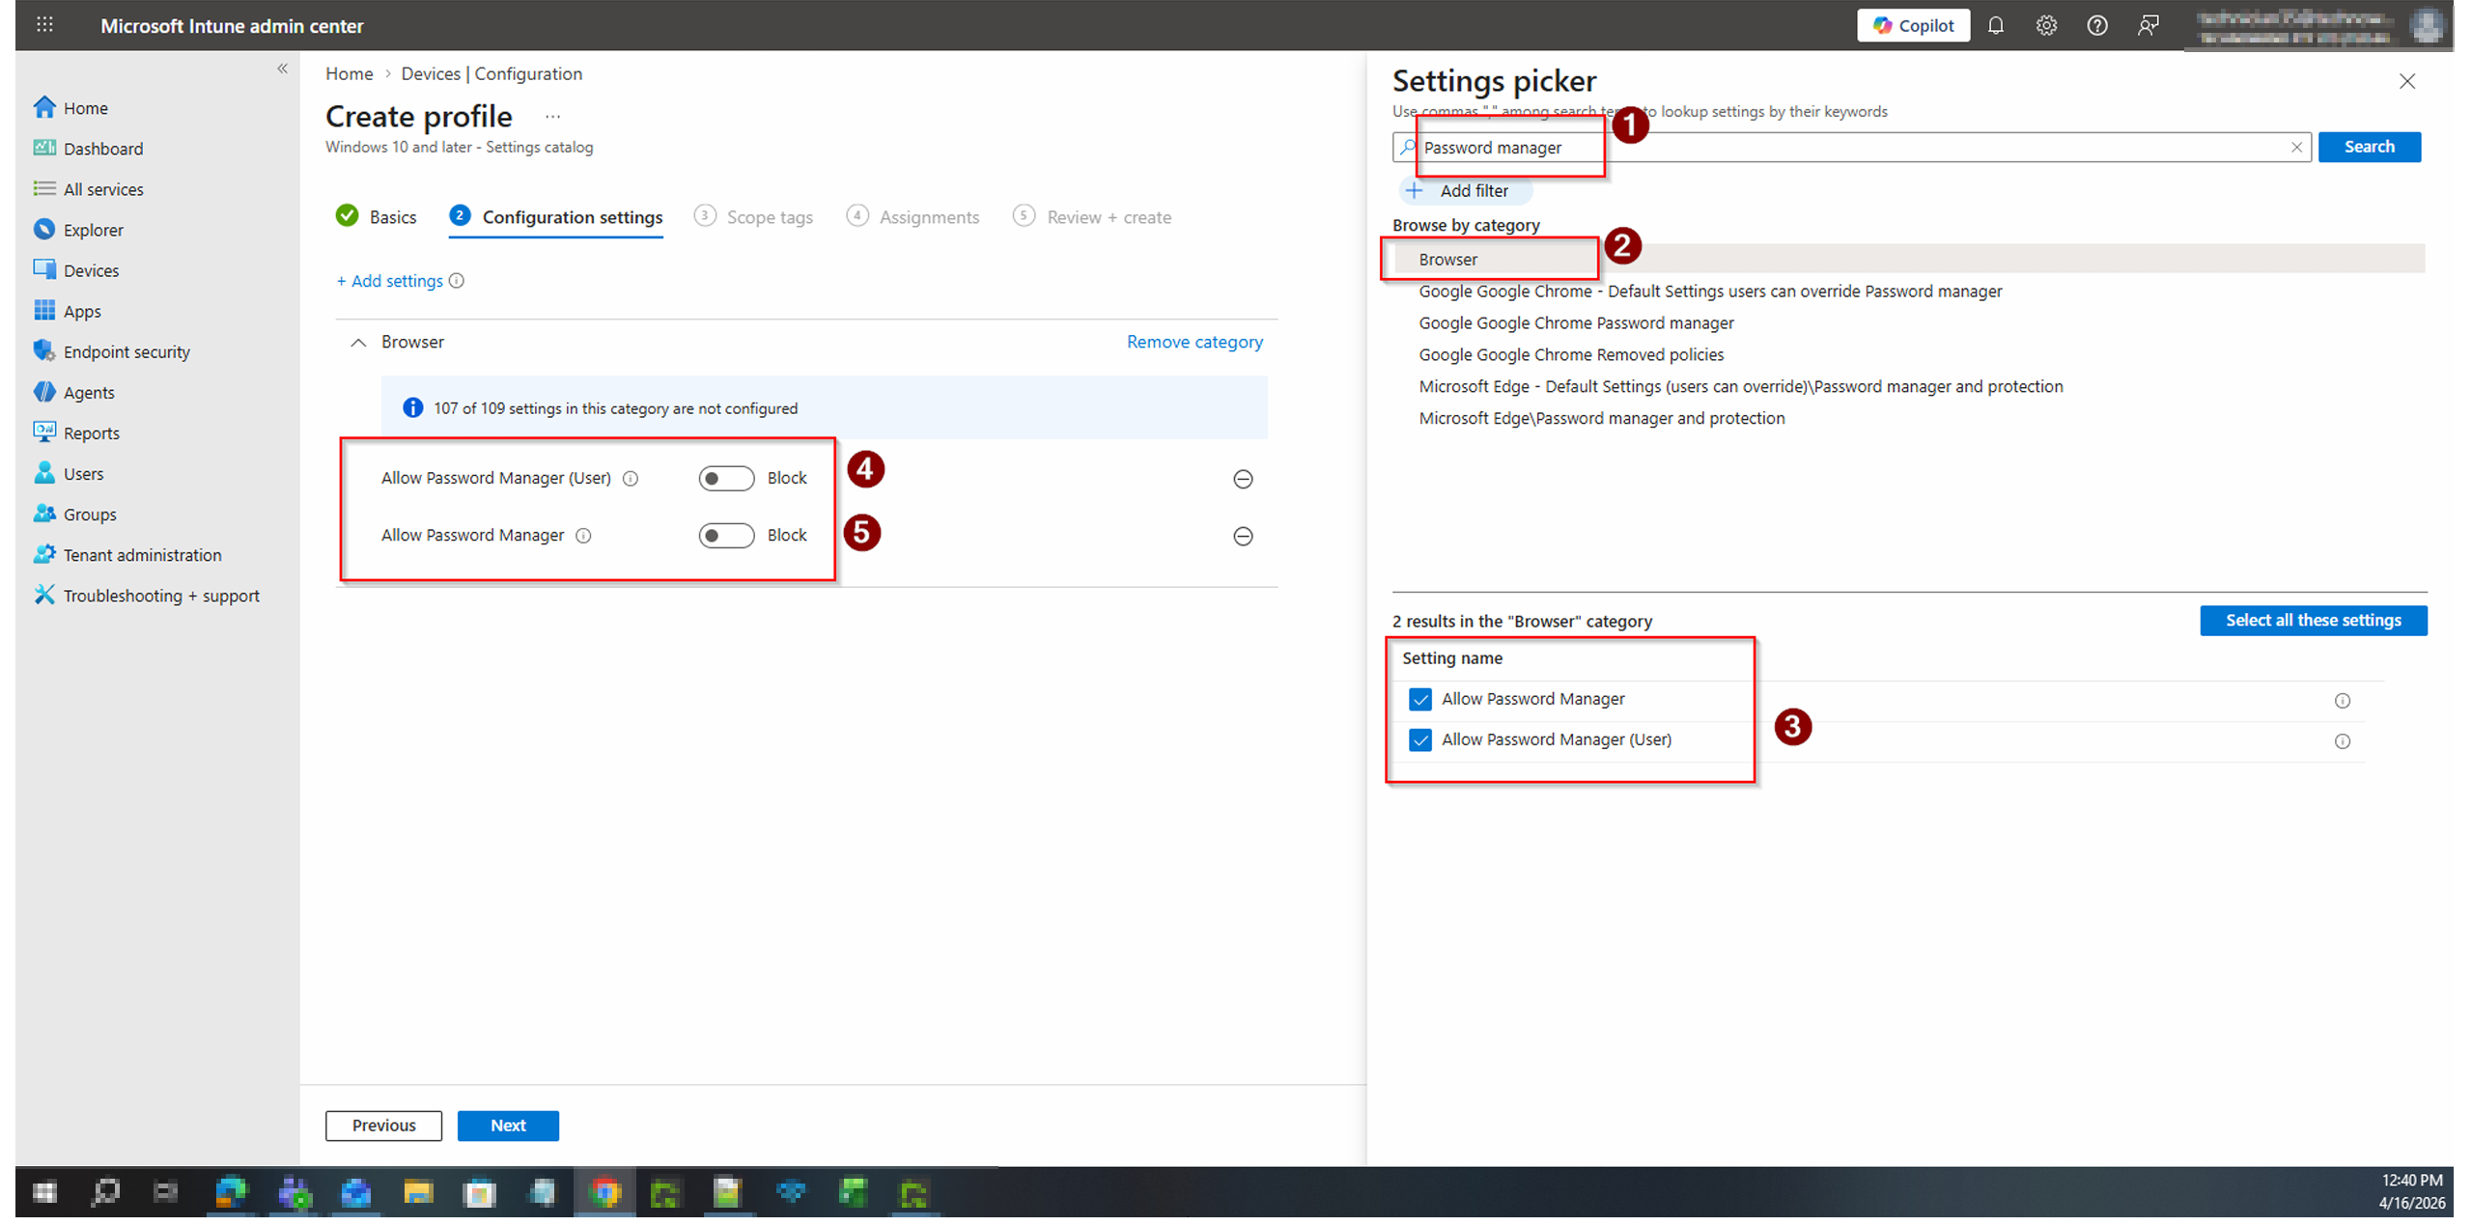Open the Copilot button
The image size is (2472, 1226).
pos(1912,26)
